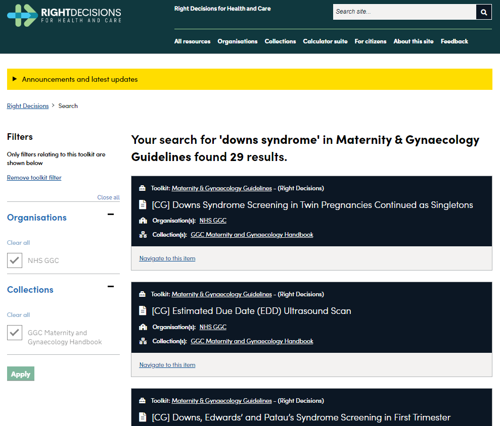Open Navigate to this item for first result
This screenshot has width=500, height=426.
167,258
